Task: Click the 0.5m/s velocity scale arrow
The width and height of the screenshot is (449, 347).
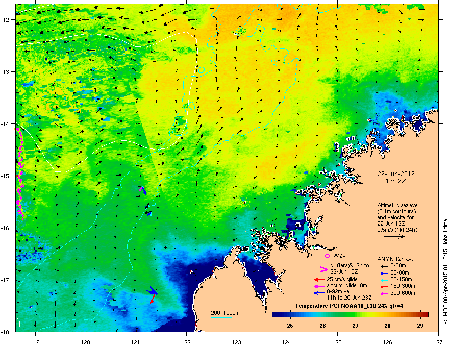Action: pos(394,236)
